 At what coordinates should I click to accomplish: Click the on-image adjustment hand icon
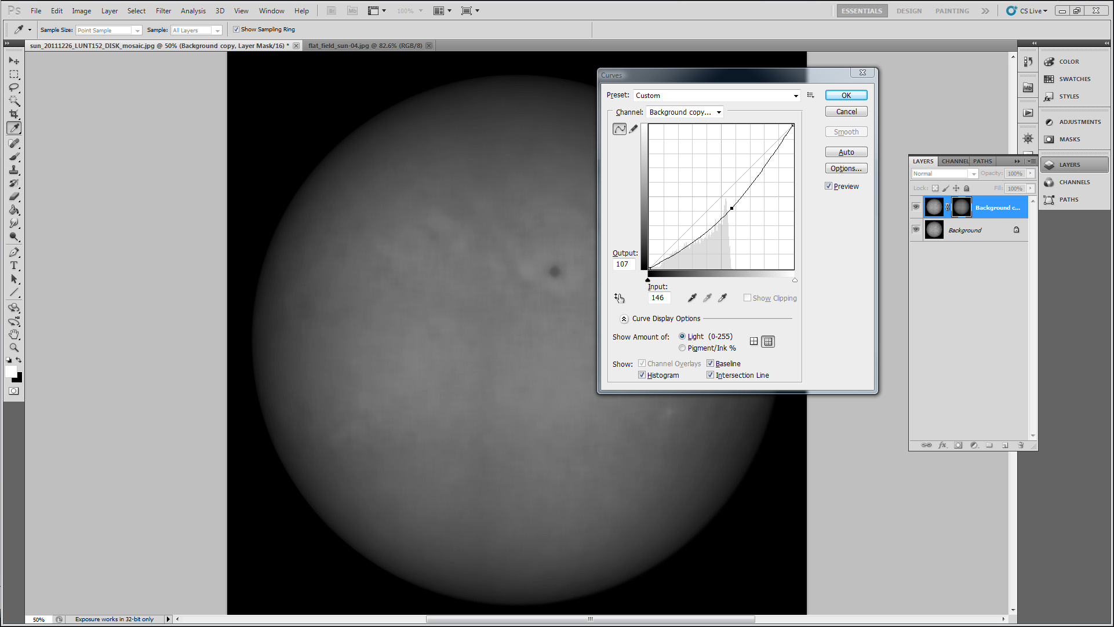[x=619, y=298]
